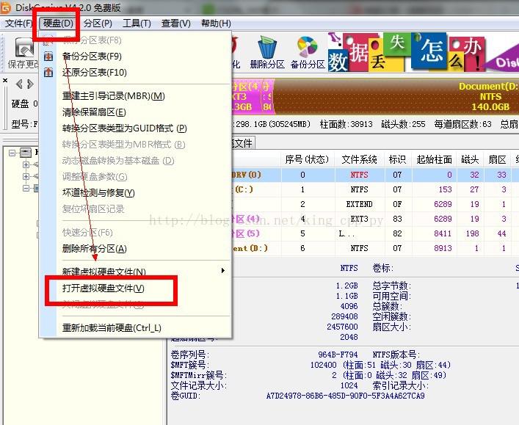This screenshot has width=519, height=425.
Task: Open the 硬盘(D) menu
Action: point(58,23)
